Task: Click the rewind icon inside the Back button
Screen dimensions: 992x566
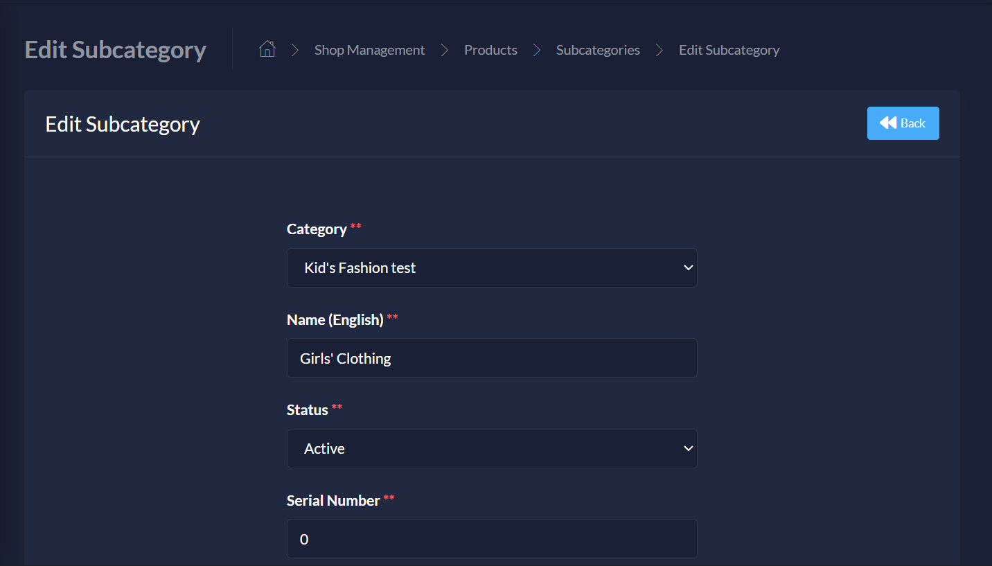Action: (x=887, y=123)
